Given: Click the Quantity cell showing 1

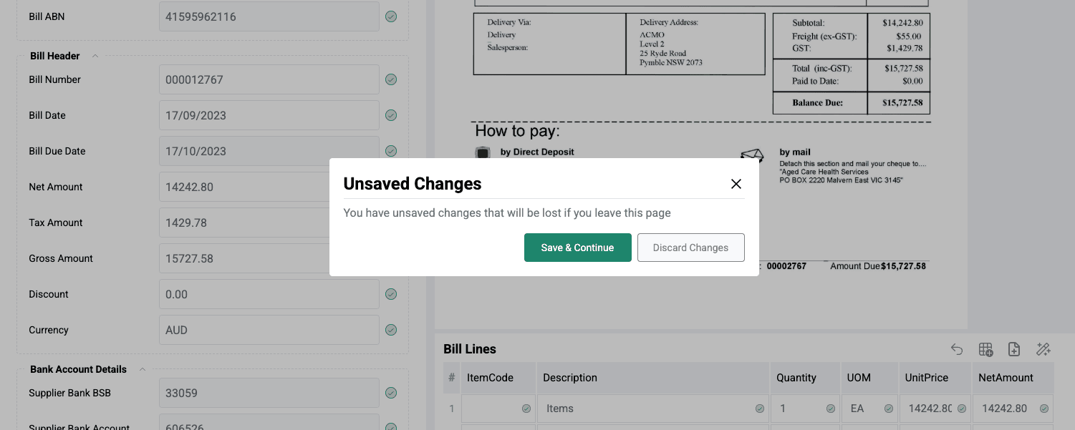Looking at the screenshot, I should 805,409.
